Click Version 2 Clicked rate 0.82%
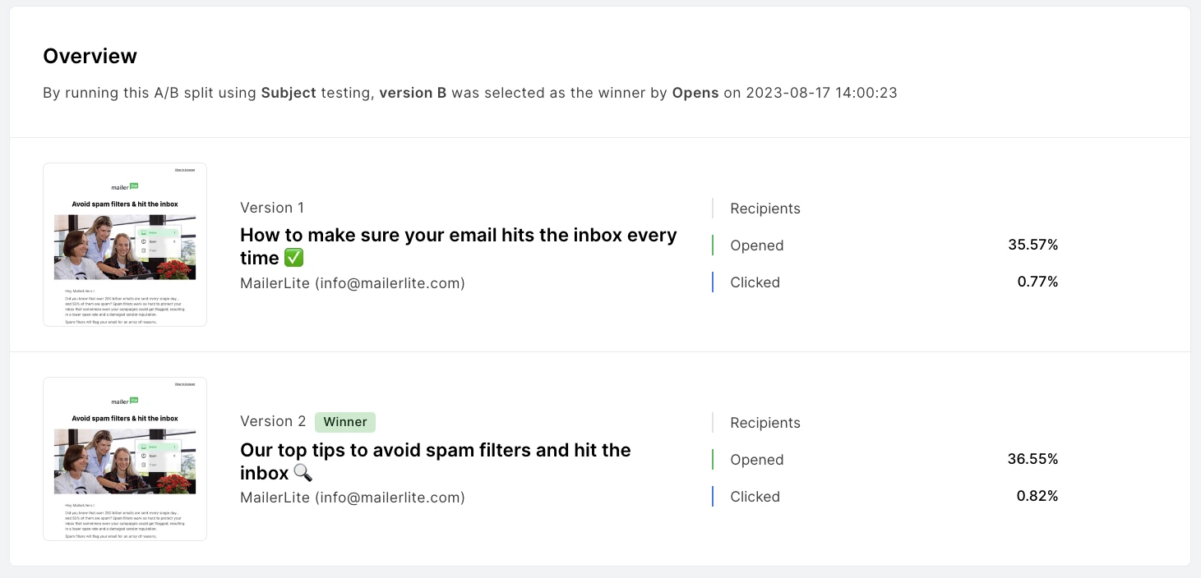The width and height of the screenshot is (1201, 578). pos(1037,496)
